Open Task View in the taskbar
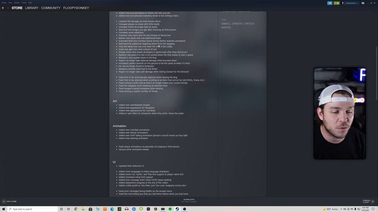378x212 pixels. pyautogui.click(x=69, y=209)
